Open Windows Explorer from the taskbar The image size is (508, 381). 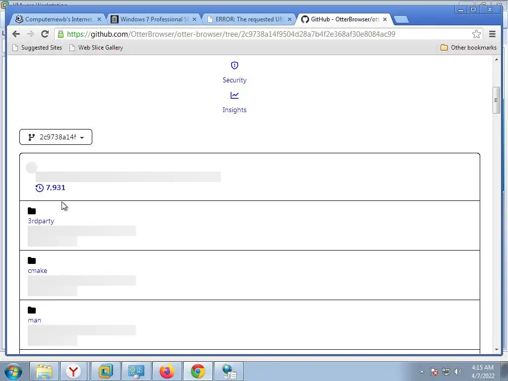point(44,371)
